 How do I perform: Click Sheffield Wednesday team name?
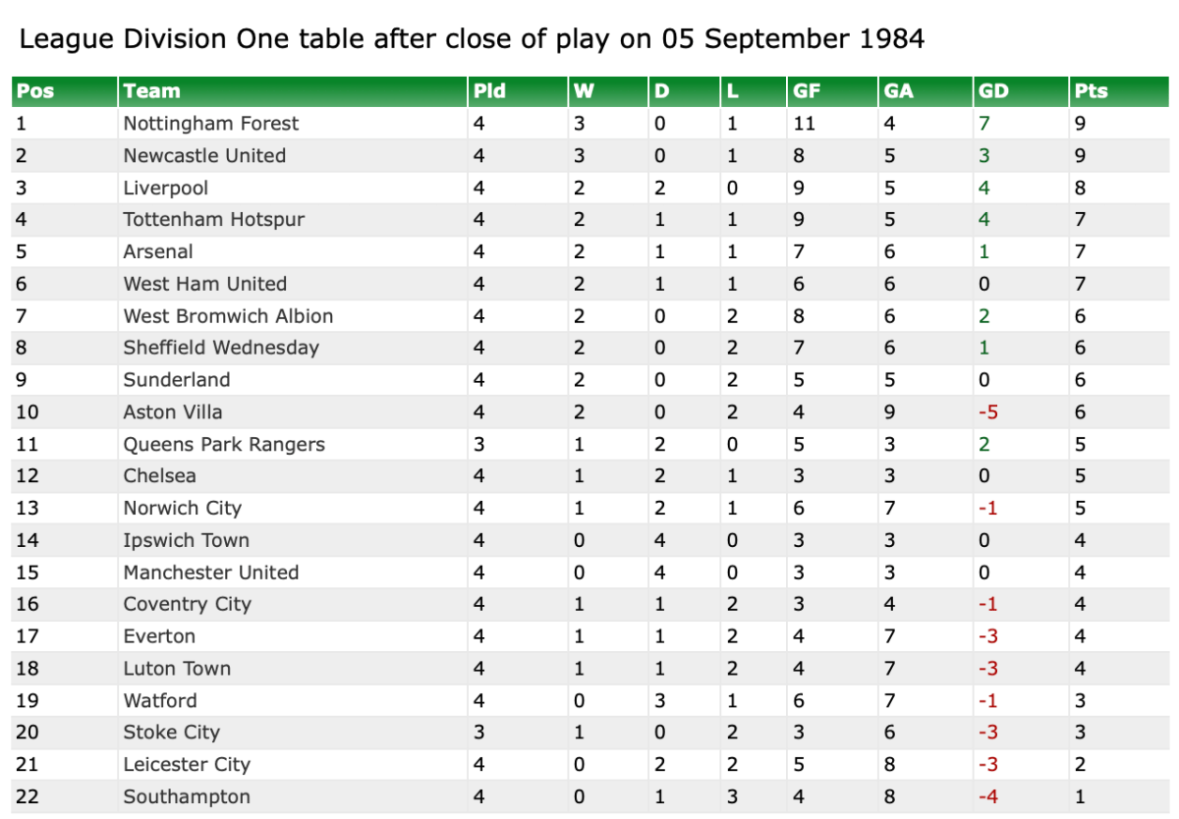221,348
